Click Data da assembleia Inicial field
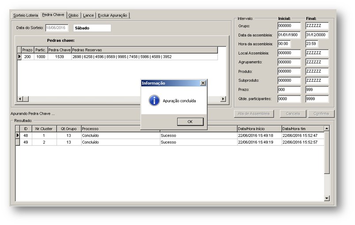The height and width of the screenshot is (225, 355). [x=289, y=35]
